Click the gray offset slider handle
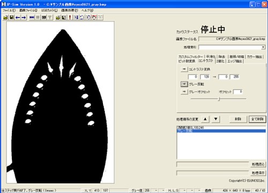 tap(219, 99)
